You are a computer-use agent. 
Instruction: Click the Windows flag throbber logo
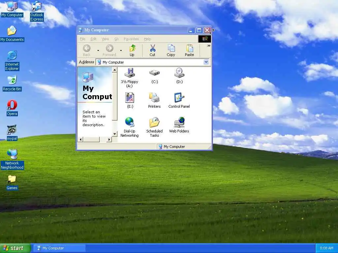coord(205,39)
